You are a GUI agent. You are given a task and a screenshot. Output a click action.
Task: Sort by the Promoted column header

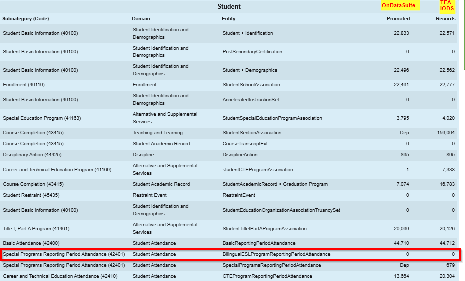[x=398, y=19]
